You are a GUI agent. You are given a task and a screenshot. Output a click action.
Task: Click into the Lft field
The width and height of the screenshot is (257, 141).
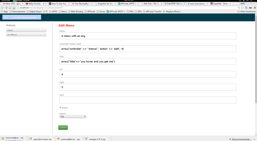(x=148, y=74)
